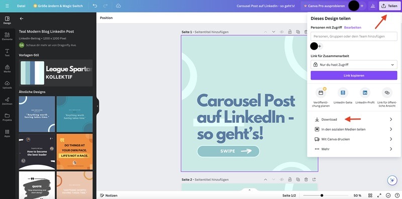Go back with the left arrow
The width and height of the screenshot is (402, 199).
click(22, 19)
